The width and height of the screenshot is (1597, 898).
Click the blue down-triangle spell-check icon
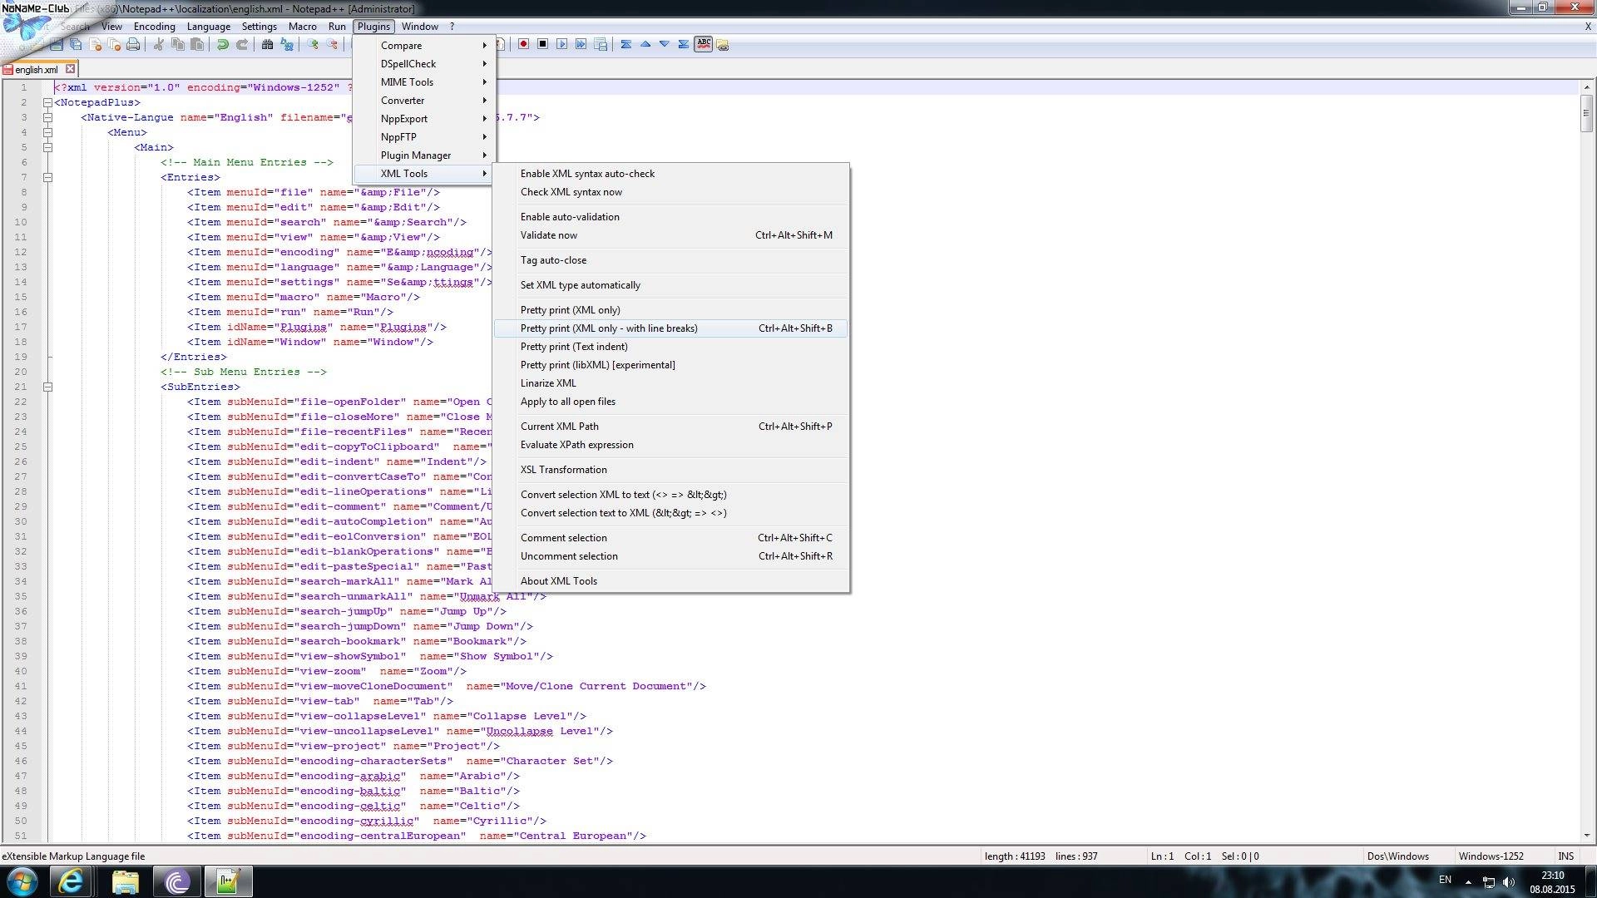click(665, 44)
